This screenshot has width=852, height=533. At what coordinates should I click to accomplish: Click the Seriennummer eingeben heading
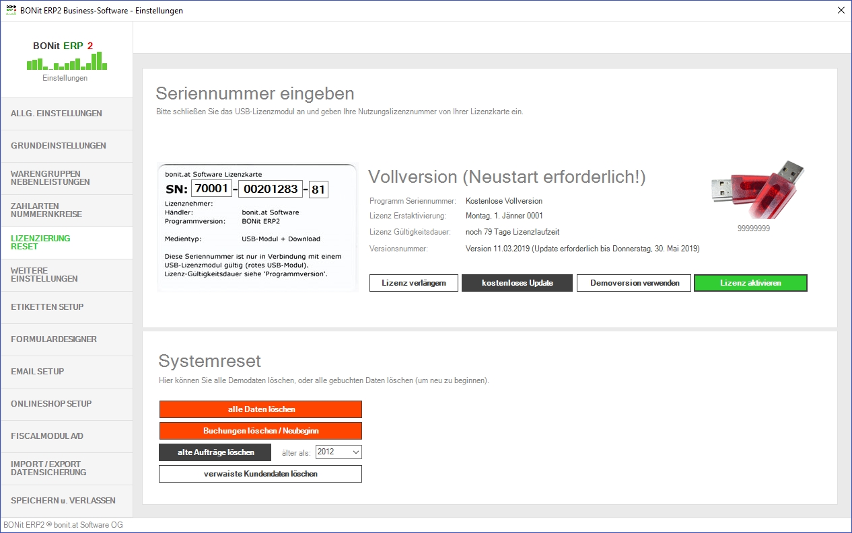click(x=255, y=93)
